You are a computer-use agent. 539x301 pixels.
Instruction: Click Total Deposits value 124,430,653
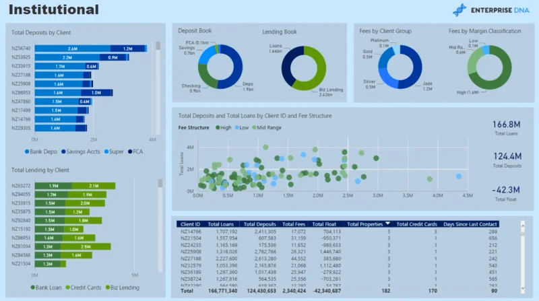[261, 291]
